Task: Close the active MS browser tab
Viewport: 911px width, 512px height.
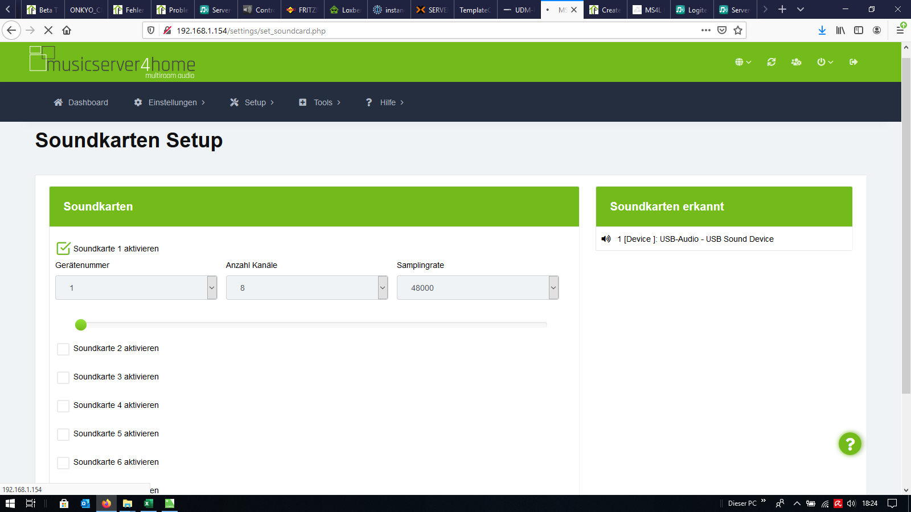Action: [574, 10]
